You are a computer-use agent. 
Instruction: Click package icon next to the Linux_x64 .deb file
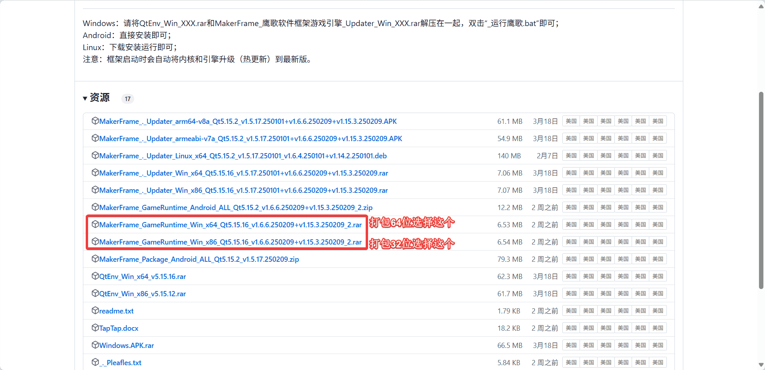pos(95,155)
